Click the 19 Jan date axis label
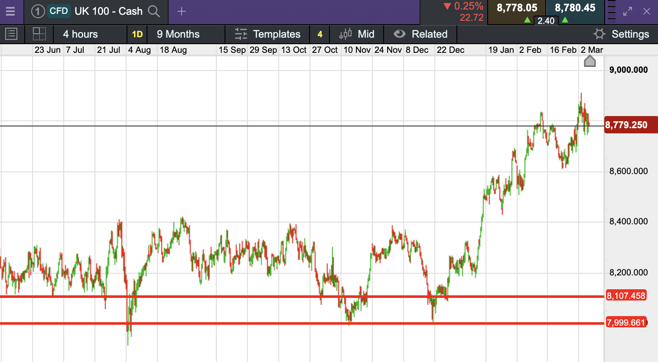The image size is (658, 362). coord(501,50)
